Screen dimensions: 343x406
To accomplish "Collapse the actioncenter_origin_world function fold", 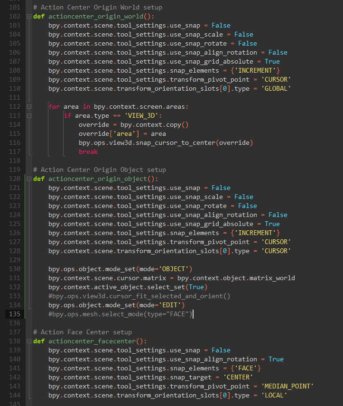I will click(29, 16).
